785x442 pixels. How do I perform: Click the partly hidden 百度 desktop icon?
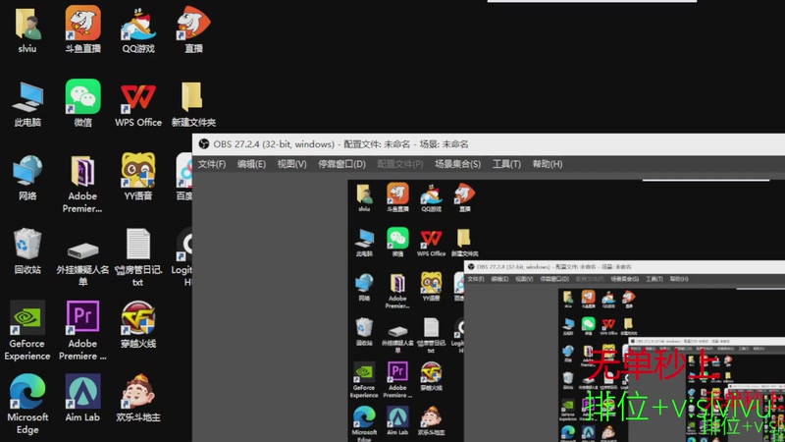click(x=183, y=177)
